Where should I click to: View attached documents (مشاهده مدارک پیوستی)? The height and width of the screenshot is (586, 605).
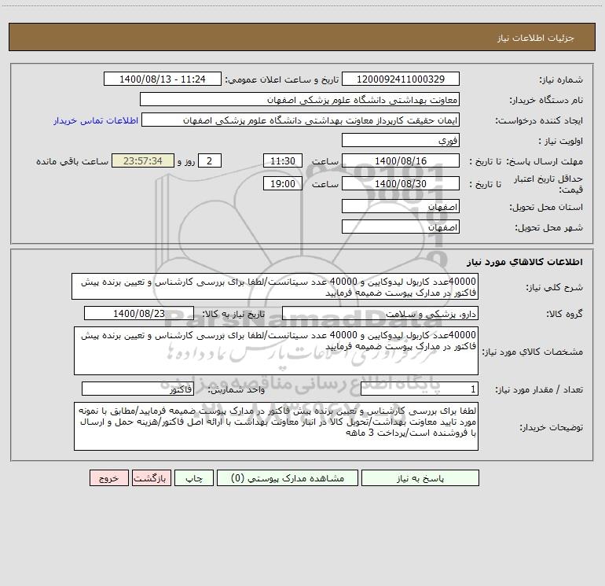click(x=288, y=477)
